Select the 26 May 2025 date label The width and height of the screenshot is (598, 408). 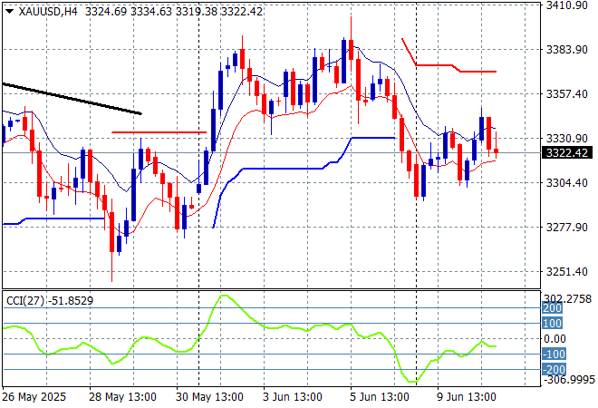(34, 397)
